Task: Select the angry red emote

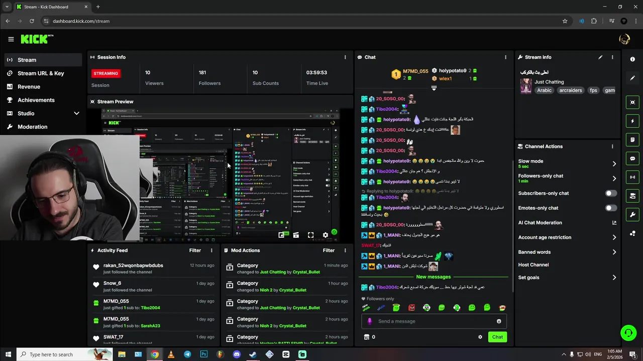Action: click(411, 307)
